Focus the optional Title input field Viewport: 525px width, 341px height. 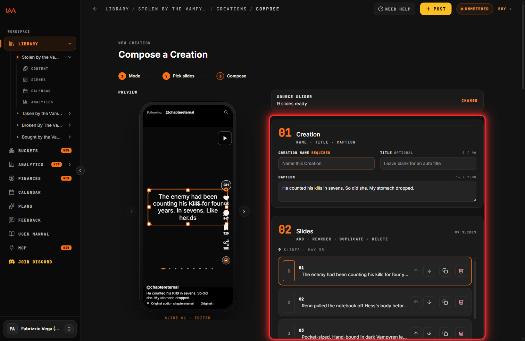point(428,164)
